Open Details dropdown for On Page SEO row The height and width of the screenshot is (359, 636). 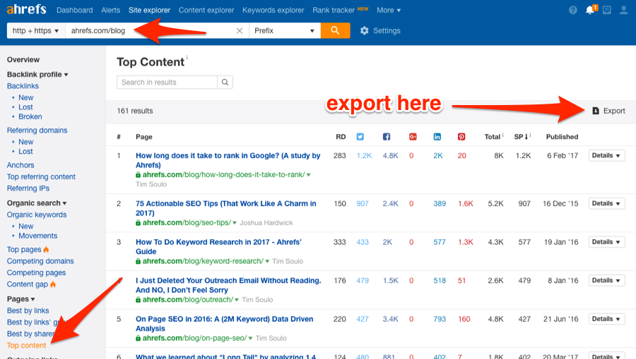pos(607,319)
